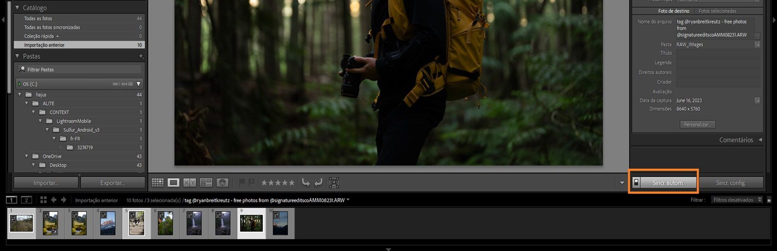Click the Sincr. autom. button

click(668, 183)
